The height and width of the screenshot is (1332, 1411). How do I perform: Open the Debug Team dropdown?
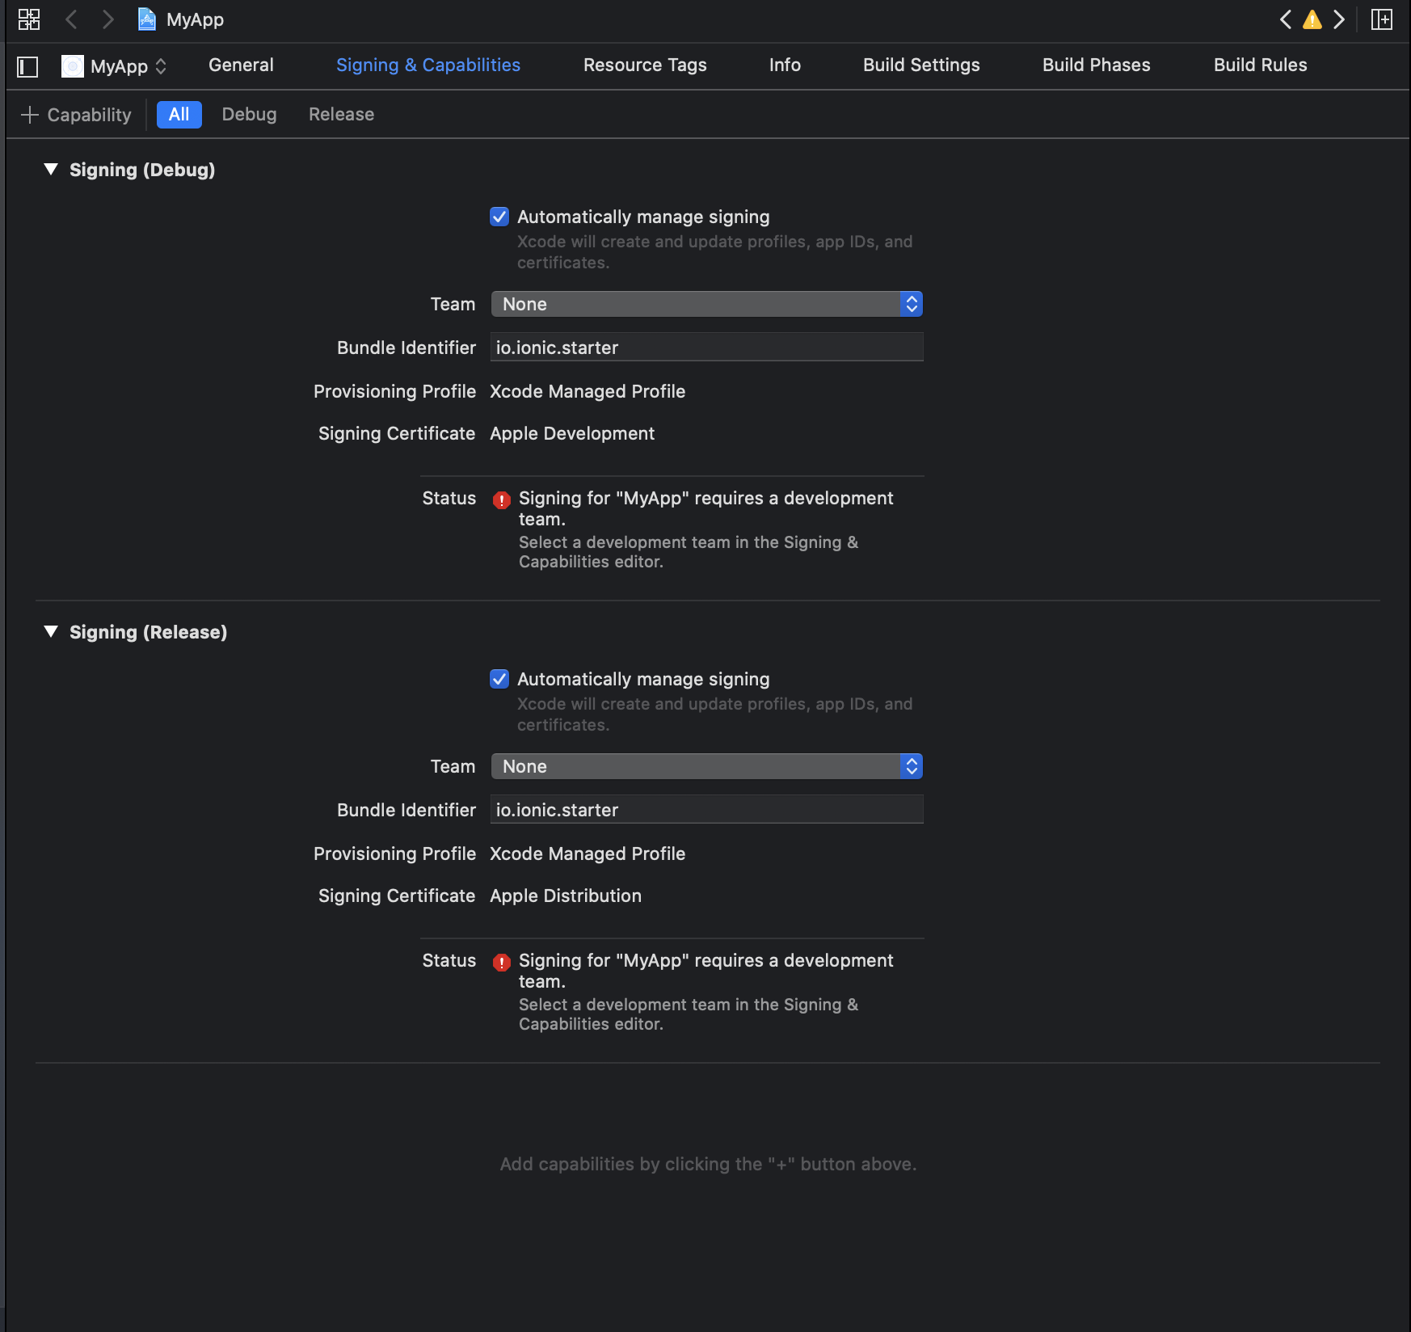[x=706, y=304]
